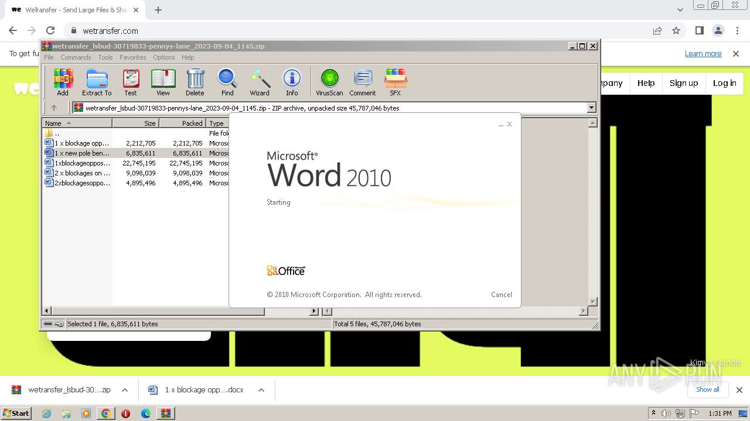Open archive Info icon
This screenshot has width=750, height=421.
[x=292, y=82]
